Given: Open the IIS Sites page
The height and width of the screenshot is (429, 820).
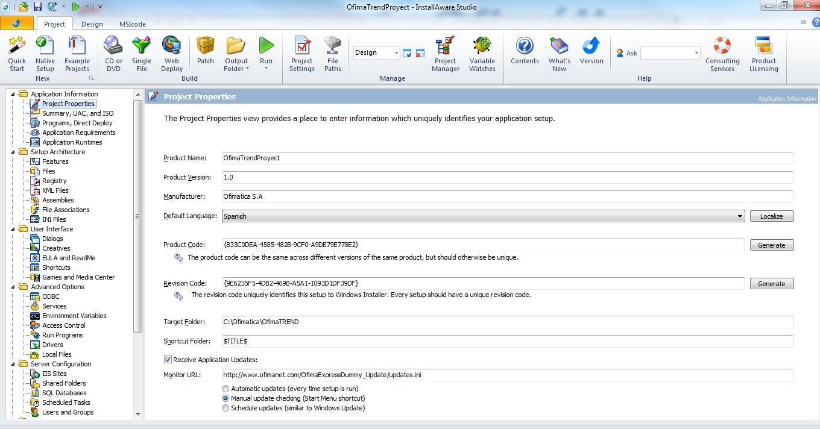Looking at the screenshot, I should click(54, 374).
